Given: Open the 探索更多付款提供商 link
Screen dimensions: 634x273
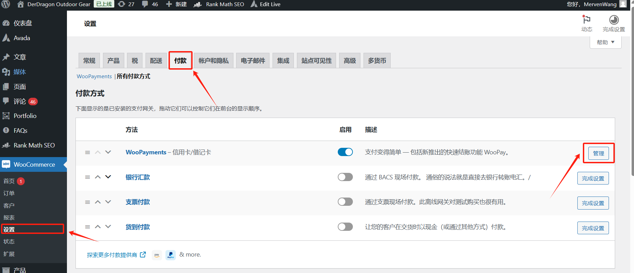Looking at the screenshot, I should click(x=112, y=255).
